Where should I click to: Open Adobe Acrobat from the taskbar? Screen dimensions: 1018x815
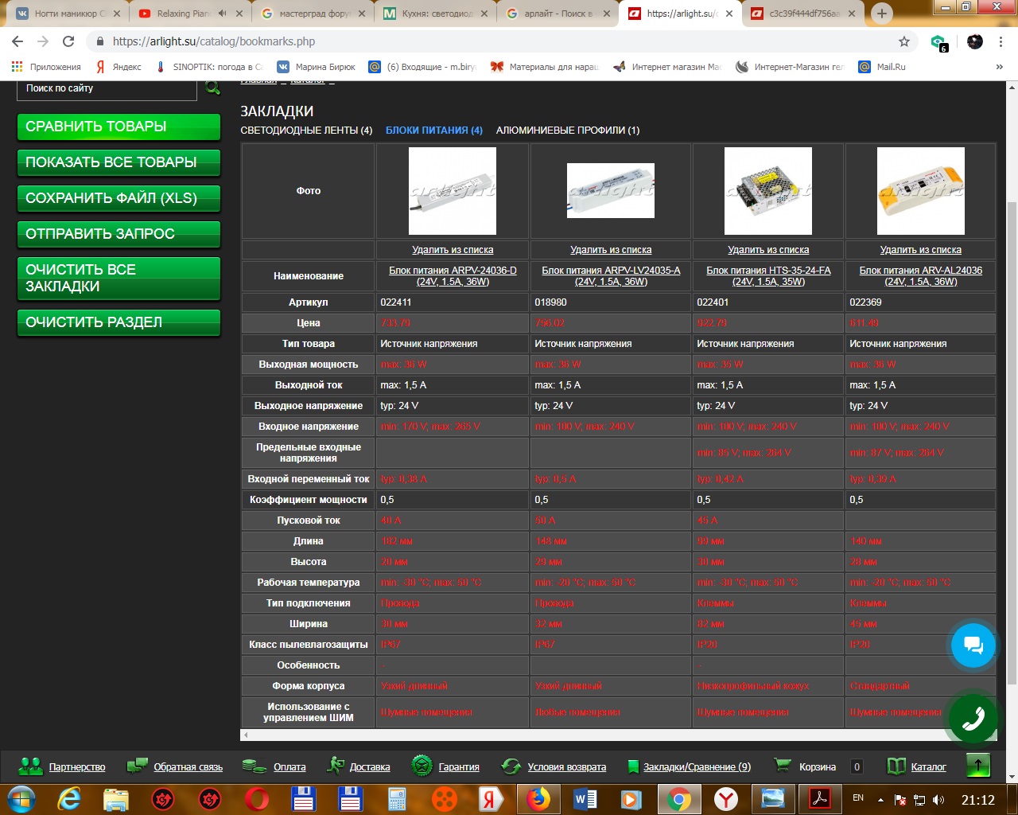point(820,798)
